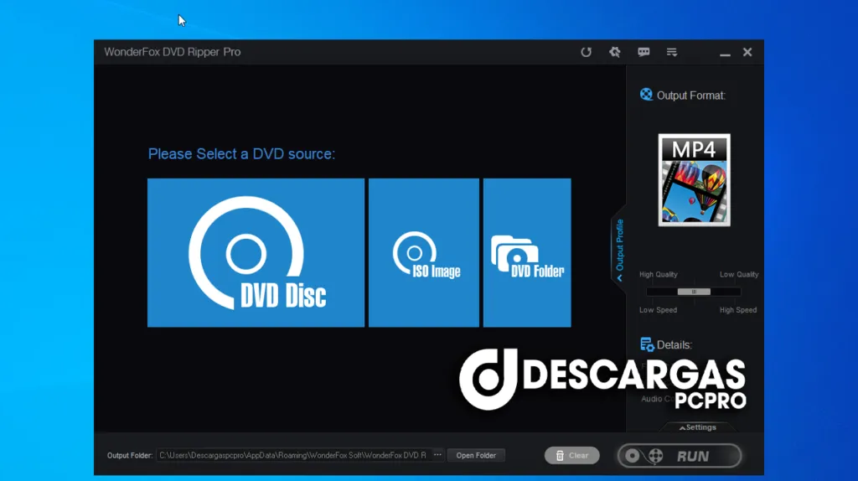Browse output folder with the ellipsis button

pos(437,455)
